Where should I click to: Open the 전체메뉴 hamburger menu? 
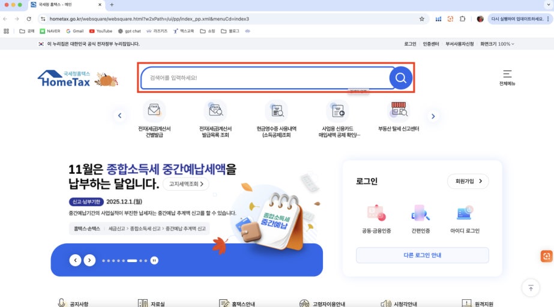click(x=507, y=77)
